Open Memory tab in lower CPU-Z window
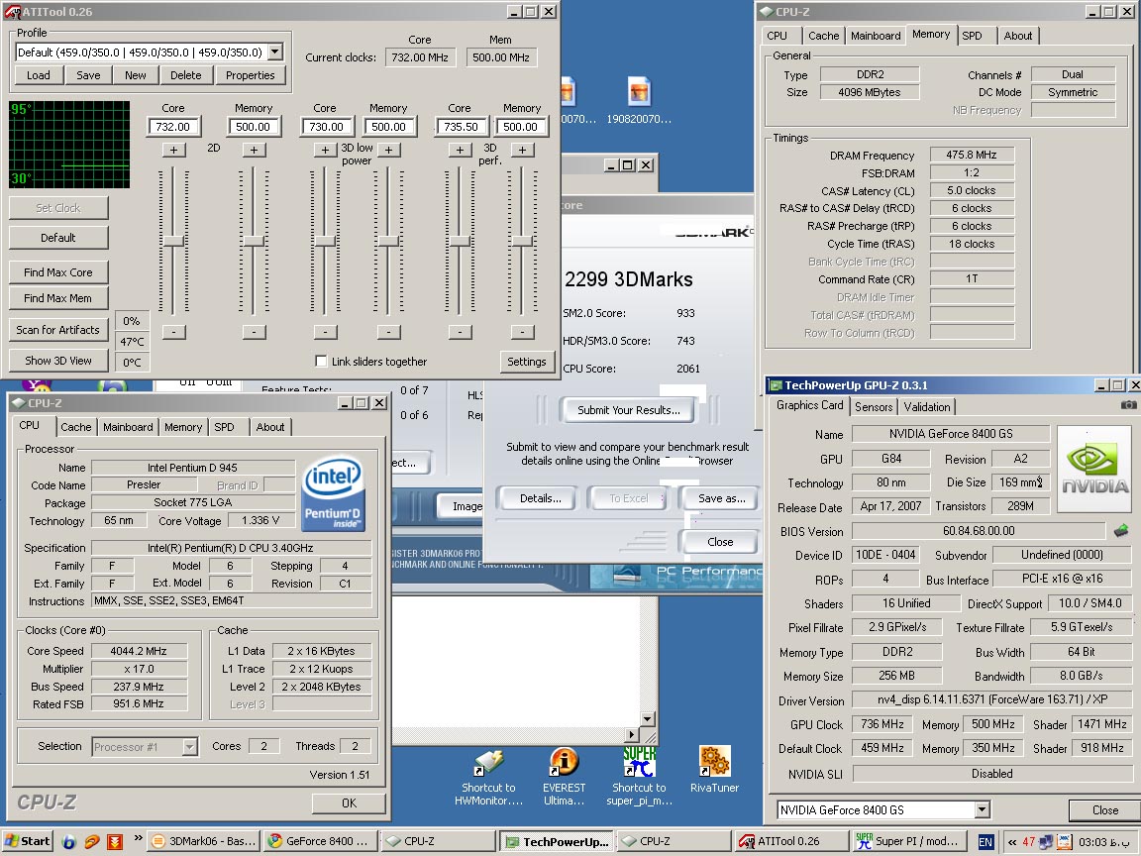The image size is (1141, 856). click(182, 427)
